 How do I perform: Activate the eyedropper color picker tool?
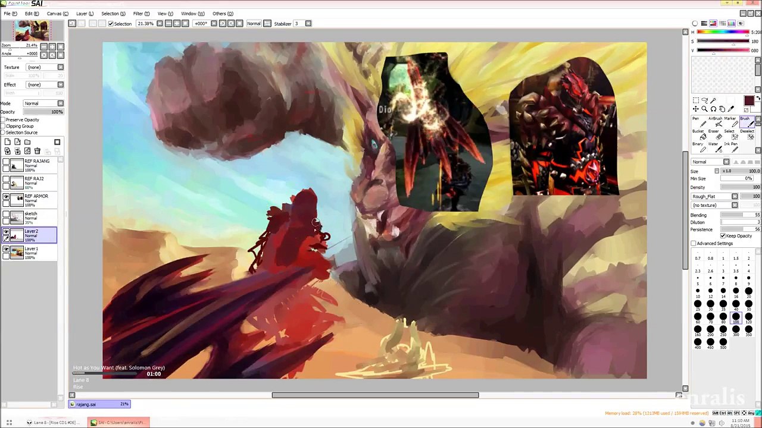[731, 109]
